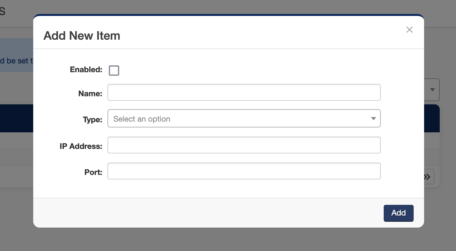Viewport: 456px width, 251px height.
Task: Click the blue info banner behind dialog
Action: [16, 55]
